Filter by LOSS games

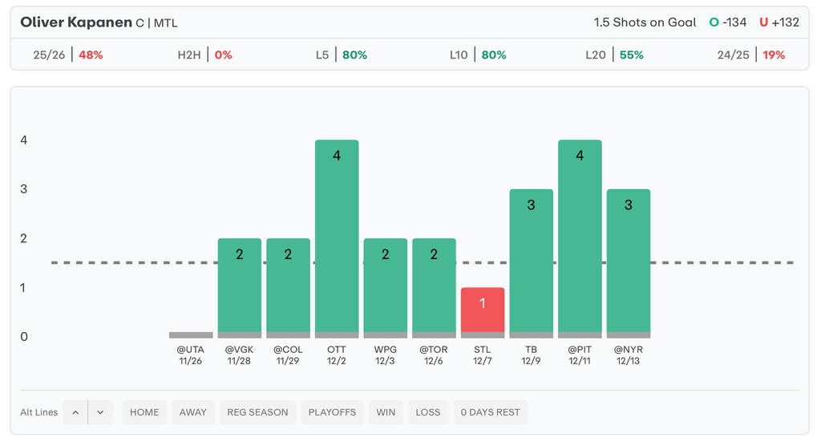428,412
